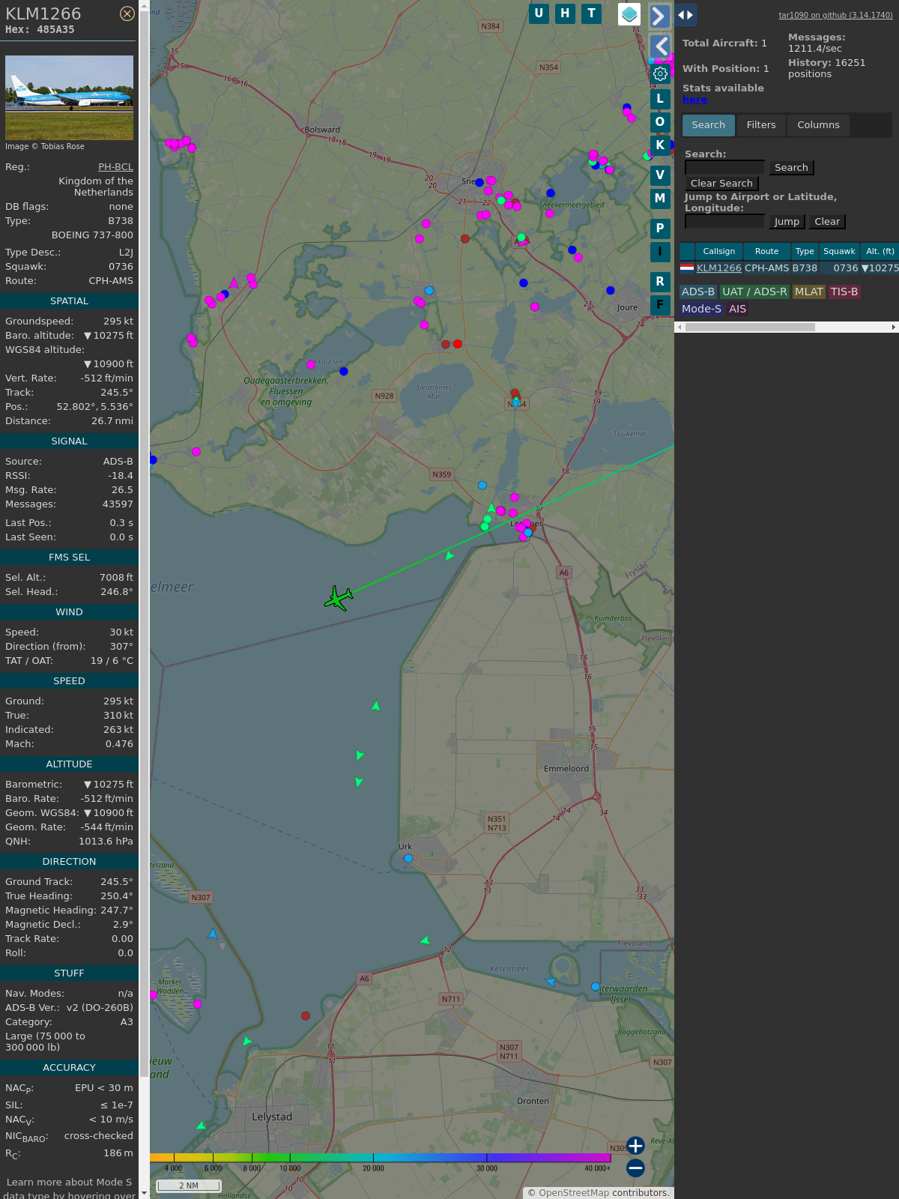This screenshot has height=1199, width=899.
Task: Click the ADS-B legend label
Action: 698,292
